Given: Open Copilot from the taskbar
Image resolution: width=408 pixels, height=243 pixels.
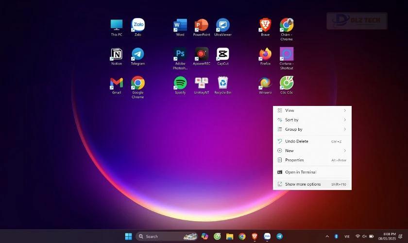Looking at the screenshot, I should 204,236.
